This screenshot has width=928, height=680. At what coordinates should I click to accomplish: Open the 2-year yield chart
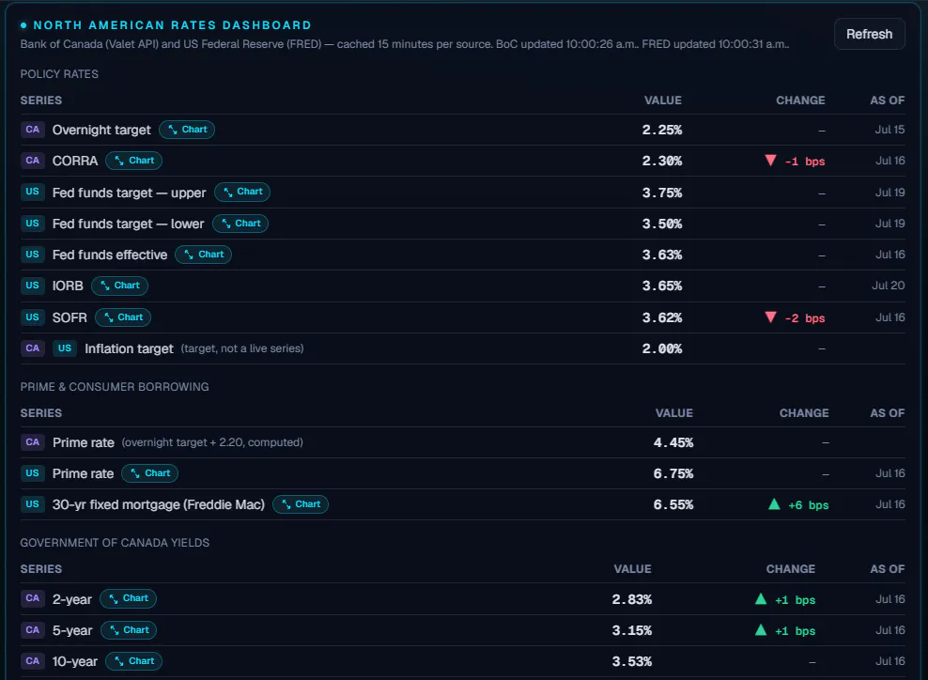pyautogui.click(x=129, y=598)
